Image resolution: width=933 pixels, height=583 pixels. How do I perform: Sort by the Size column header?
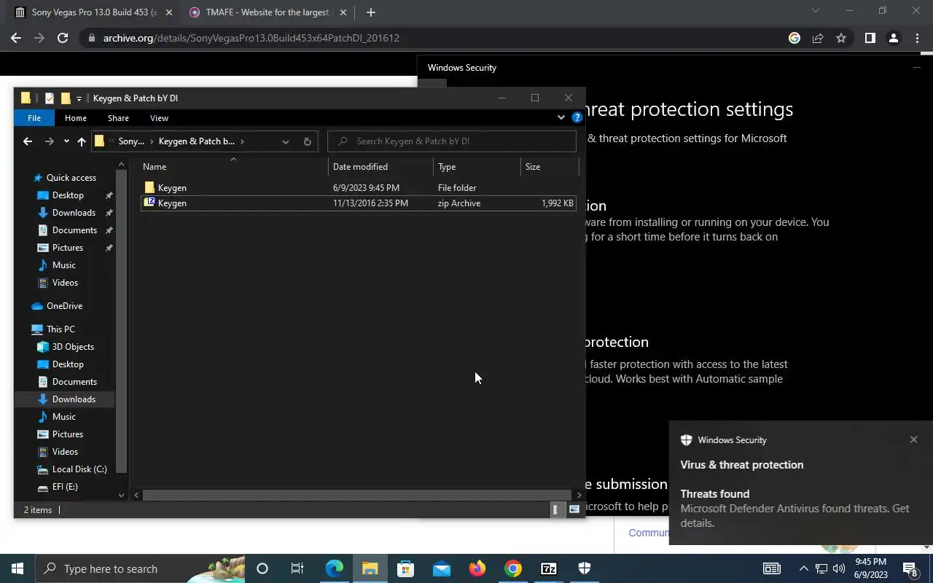click(x=549, y=167)
